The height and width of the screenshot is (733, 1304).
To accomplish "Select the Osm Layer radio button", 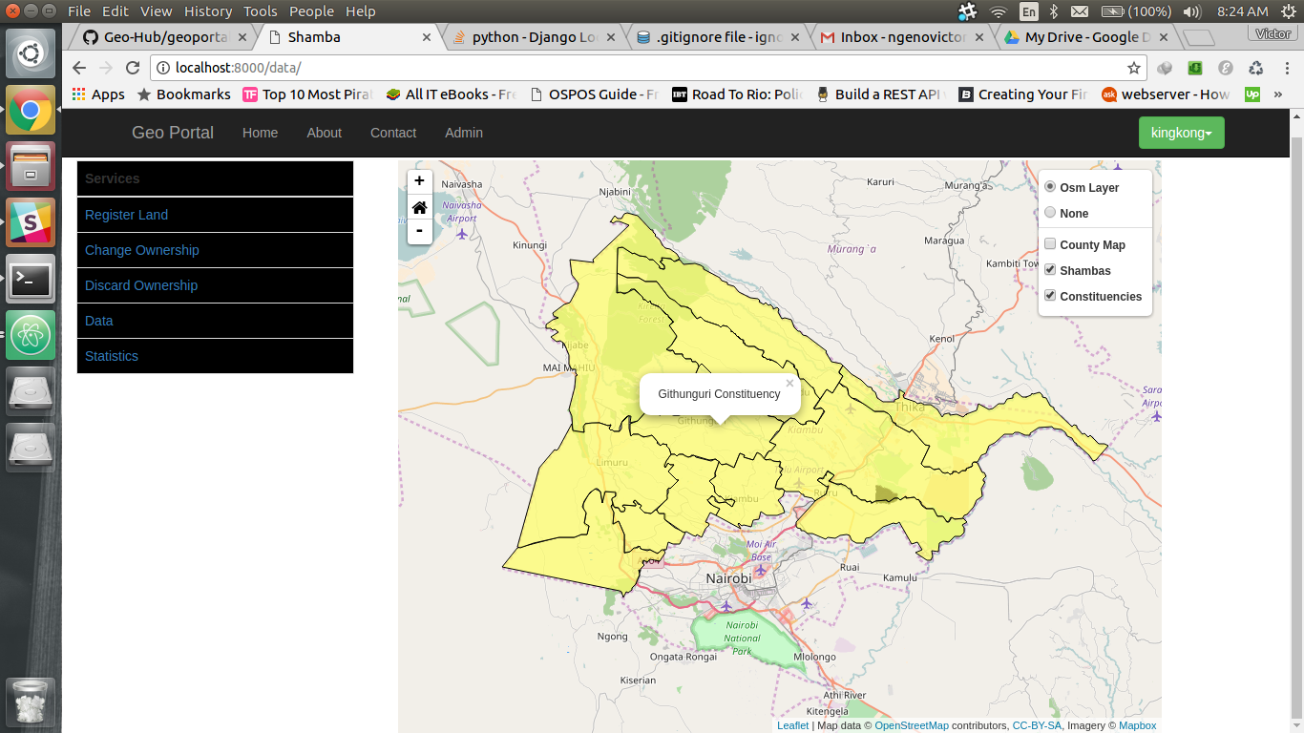I will 1050,187.
